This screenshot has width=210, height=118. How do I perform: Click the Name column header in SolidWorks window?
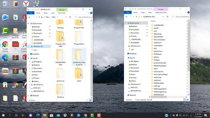pyautogui.click(x=153, y=21)
